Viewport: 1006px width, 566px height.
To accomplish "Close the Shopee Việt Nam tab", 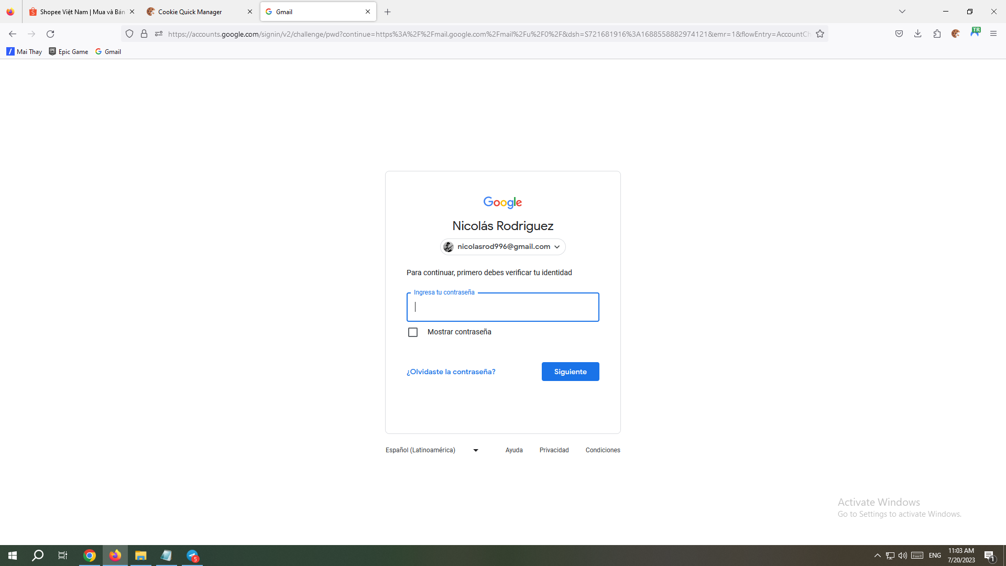I will (132, 12).
